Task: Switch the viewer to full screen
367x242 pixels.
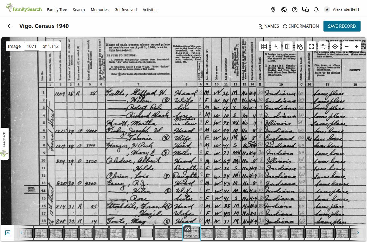Action: 311,46
